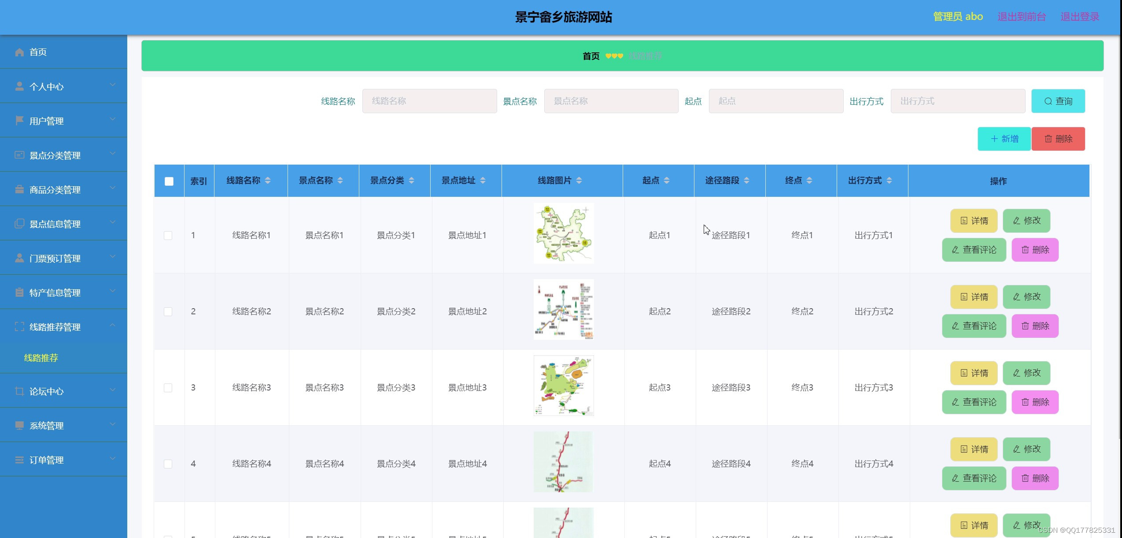Screen dimensions: 1122x538
Task: Sort the table by 景点地址 column arrows
Action: pyautogui.click(x=483, y=181)
